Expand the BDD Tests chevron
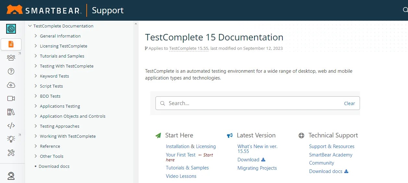 36,96
